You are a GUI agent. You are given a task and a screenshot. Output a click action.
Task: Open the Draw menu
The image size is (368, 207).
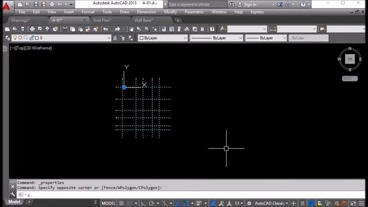124,12
